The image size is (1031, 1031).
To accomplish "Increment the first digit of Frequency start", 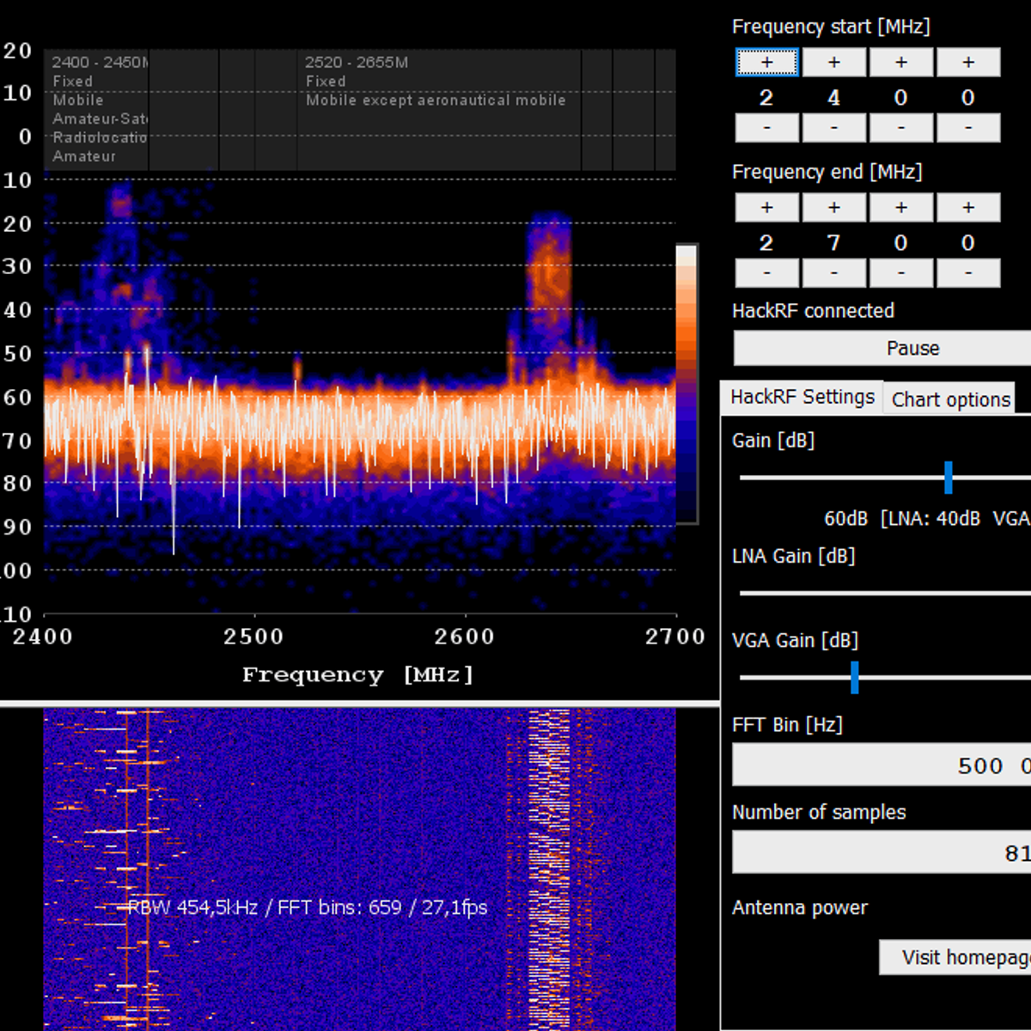I will pos(766,62).
